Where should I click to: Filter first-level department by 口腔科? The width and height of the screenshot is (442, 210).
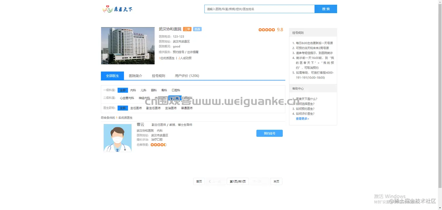pyautogui.click(x=176, y=90)
